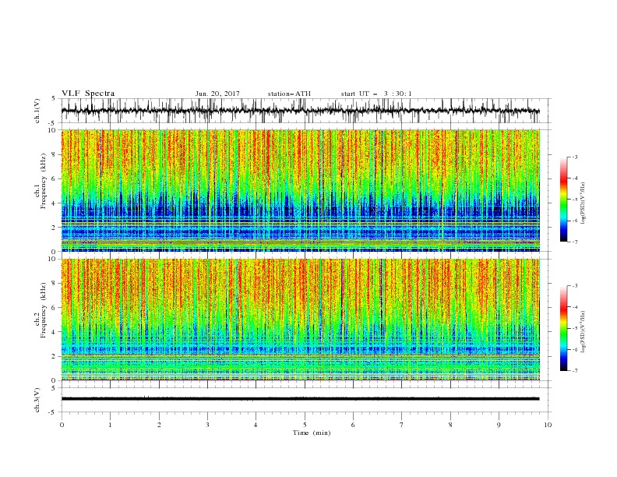Image resolution: width=617 pixels, height=477 pixels.
Task: Click the time axis tick label '9'
Action: coord(499,425)
